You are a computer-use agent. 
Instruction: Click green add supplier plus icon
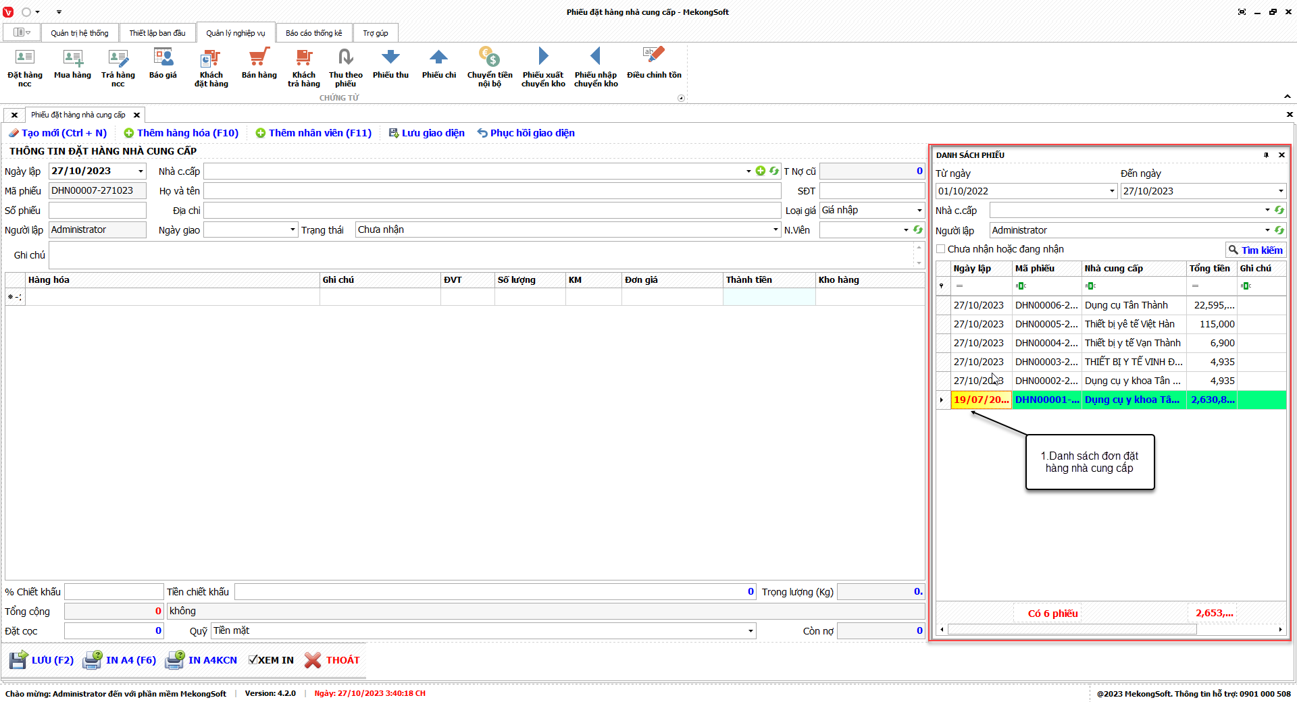coord(761,171)
